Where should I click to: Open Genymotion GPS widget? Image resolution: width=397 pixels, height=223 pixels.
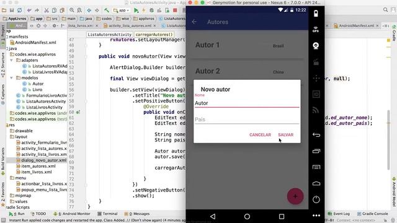[x=316, y=30]
